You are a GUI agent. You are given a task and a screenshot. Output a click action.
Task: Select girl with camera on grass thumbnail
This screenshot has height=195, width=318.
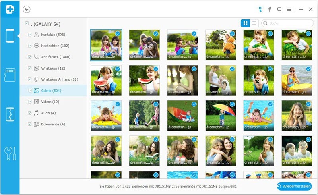[259, 80]
